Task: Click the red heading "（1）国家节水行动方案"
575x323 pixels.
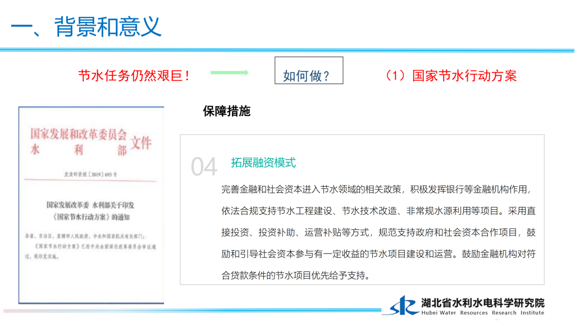Action: (x=448, y=76)
